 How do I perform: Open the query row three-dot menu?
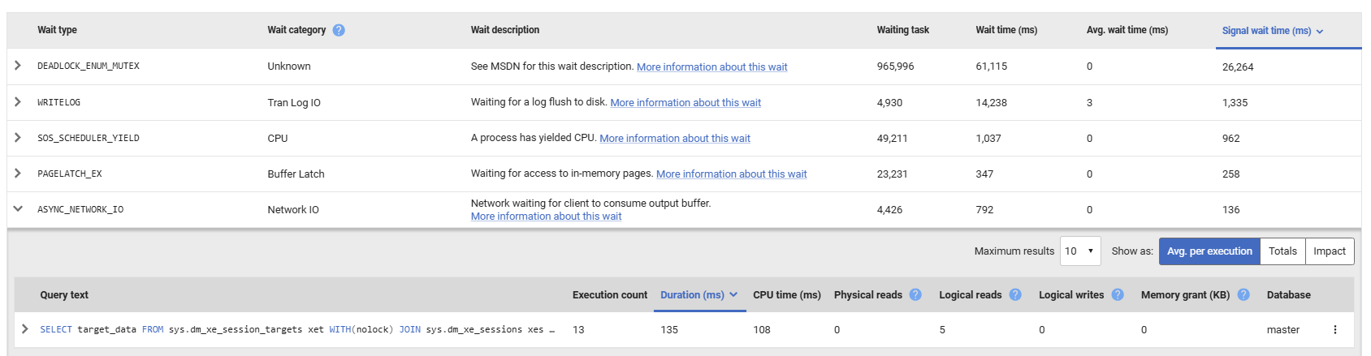click(1334, 330)
